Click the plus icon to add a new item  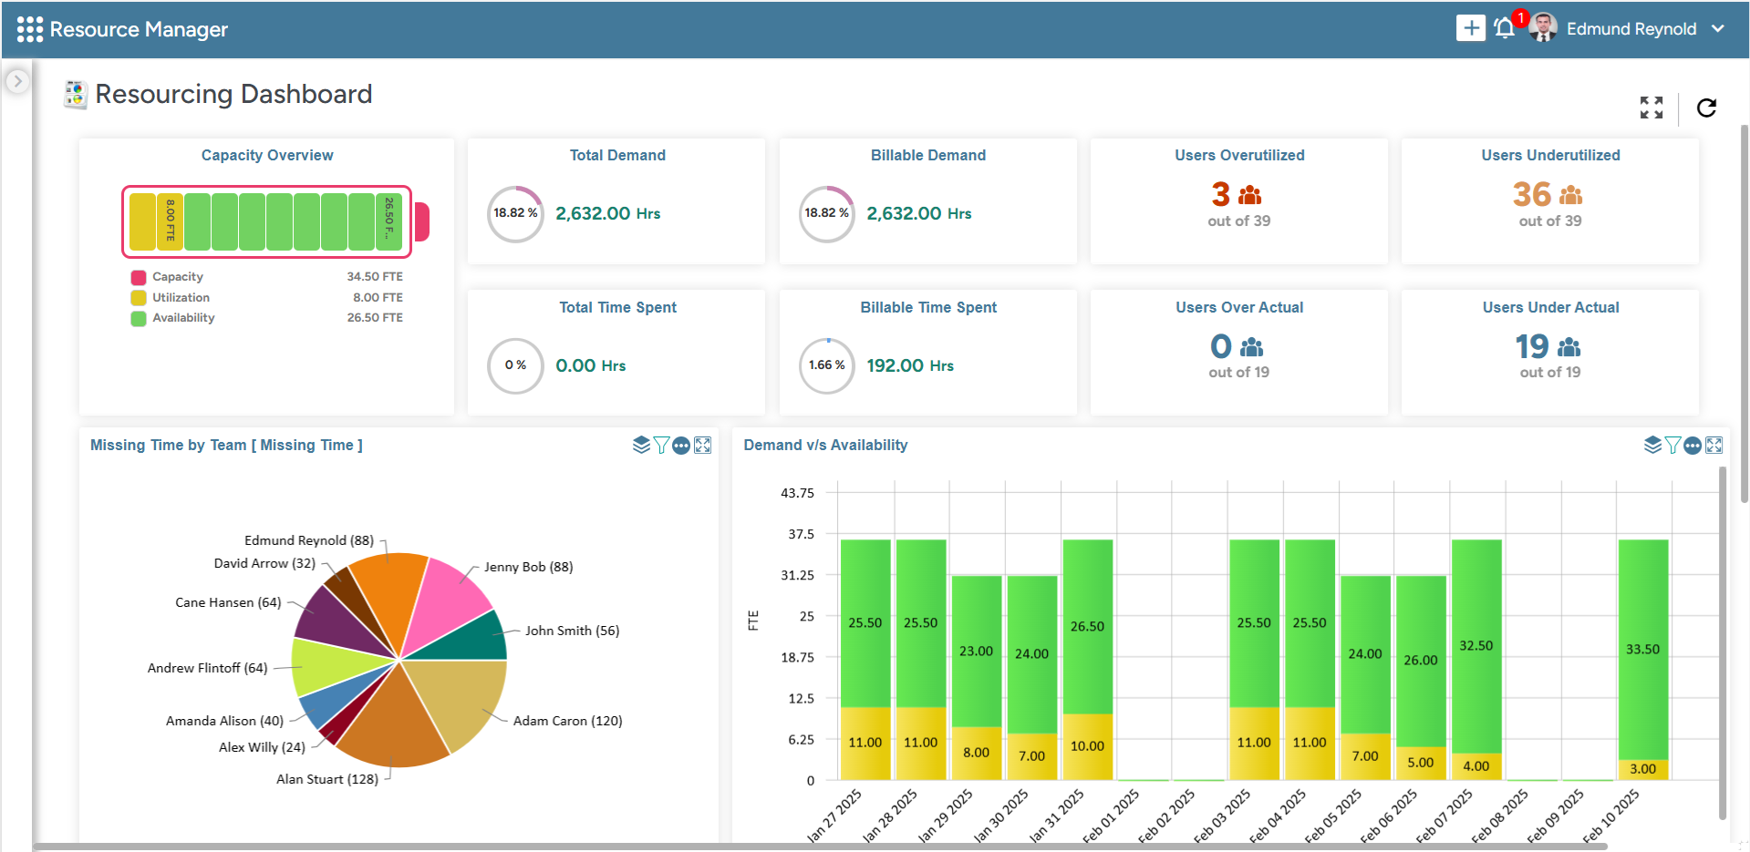(x=1471, y=27)
